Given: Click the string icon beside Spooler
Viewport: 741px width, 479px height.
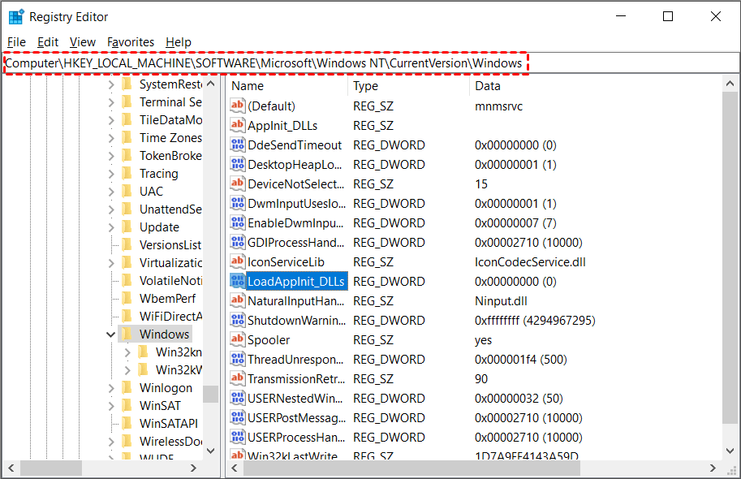Looking at the screenshot, I should pos(237,339).
